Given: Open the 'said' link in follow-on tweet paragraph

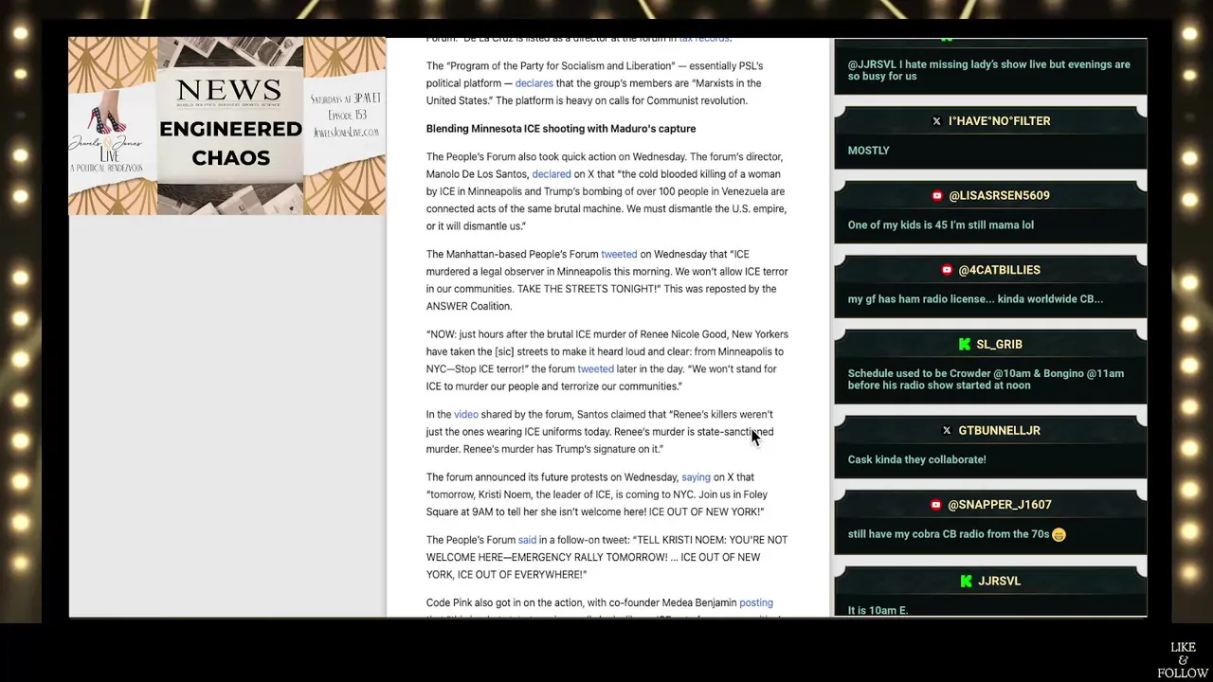Looking at the screenshot, I should [527, 540].
